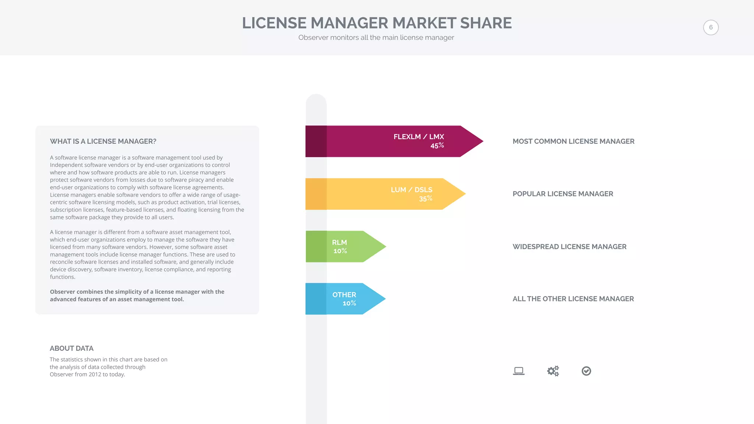The height and width of the screenshot is (424, 754).
Task: Click the circled checkmark icon
Action: pyautogui.click(x=586, y=371)
